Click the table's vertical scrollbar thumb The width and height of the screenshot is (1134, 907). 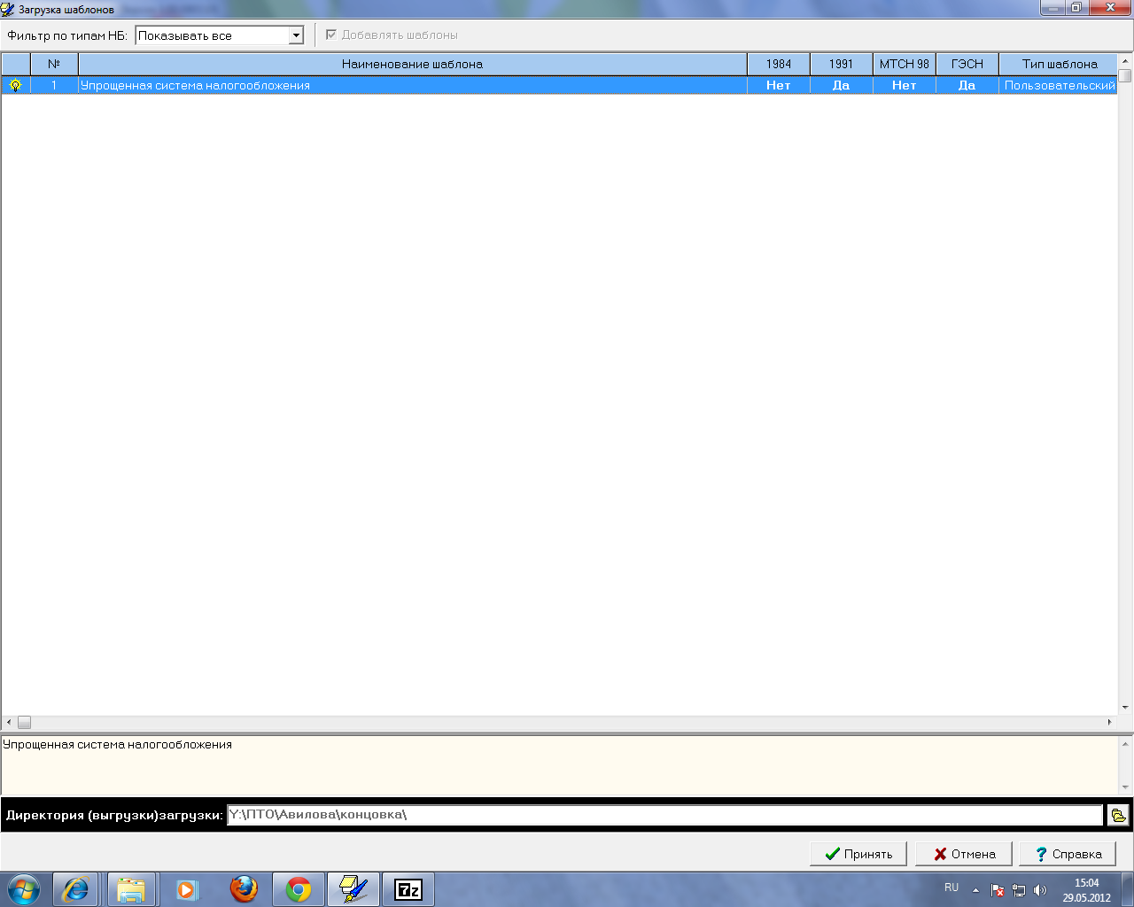[1125, 74]
